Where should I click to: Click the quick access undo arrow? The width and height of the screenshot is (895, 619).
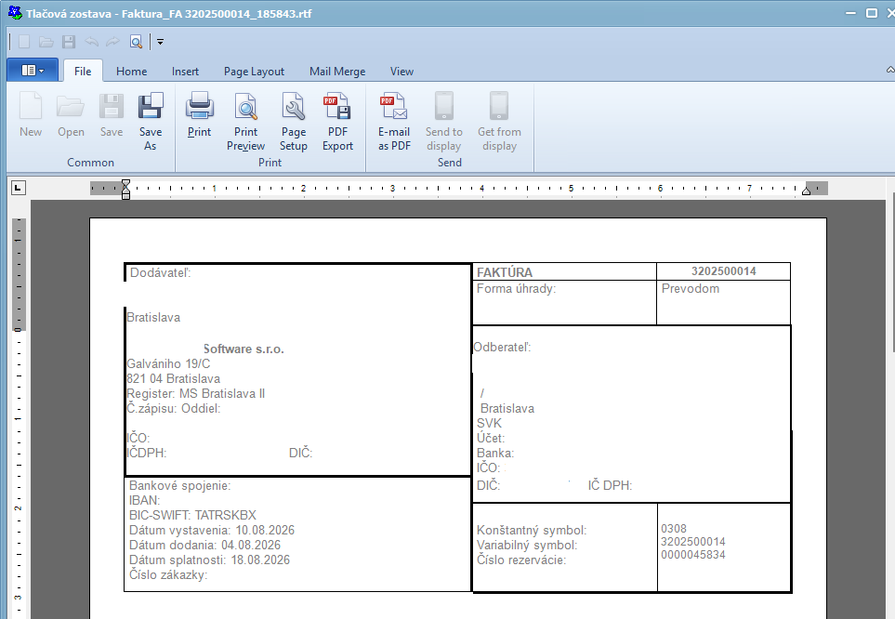(x=91, y=42)
